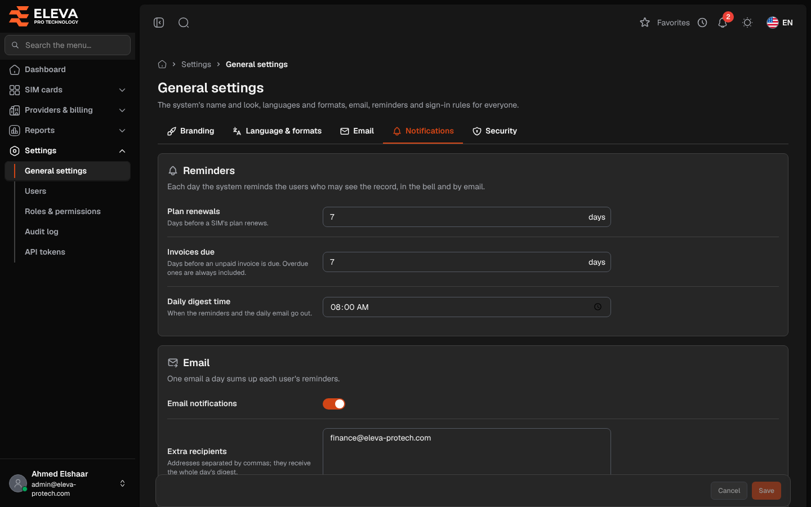Click the admin@eleva-protech.com email text

click(x=54, y=489)
